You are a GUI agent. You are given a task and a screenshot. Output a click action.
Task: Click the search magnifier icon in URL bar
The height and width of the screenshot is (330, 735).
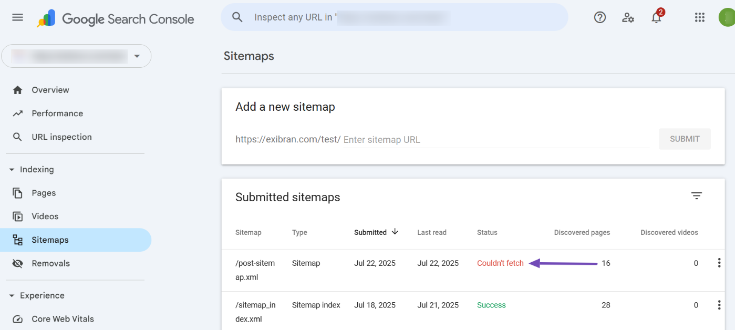click(x=237, y=17)
